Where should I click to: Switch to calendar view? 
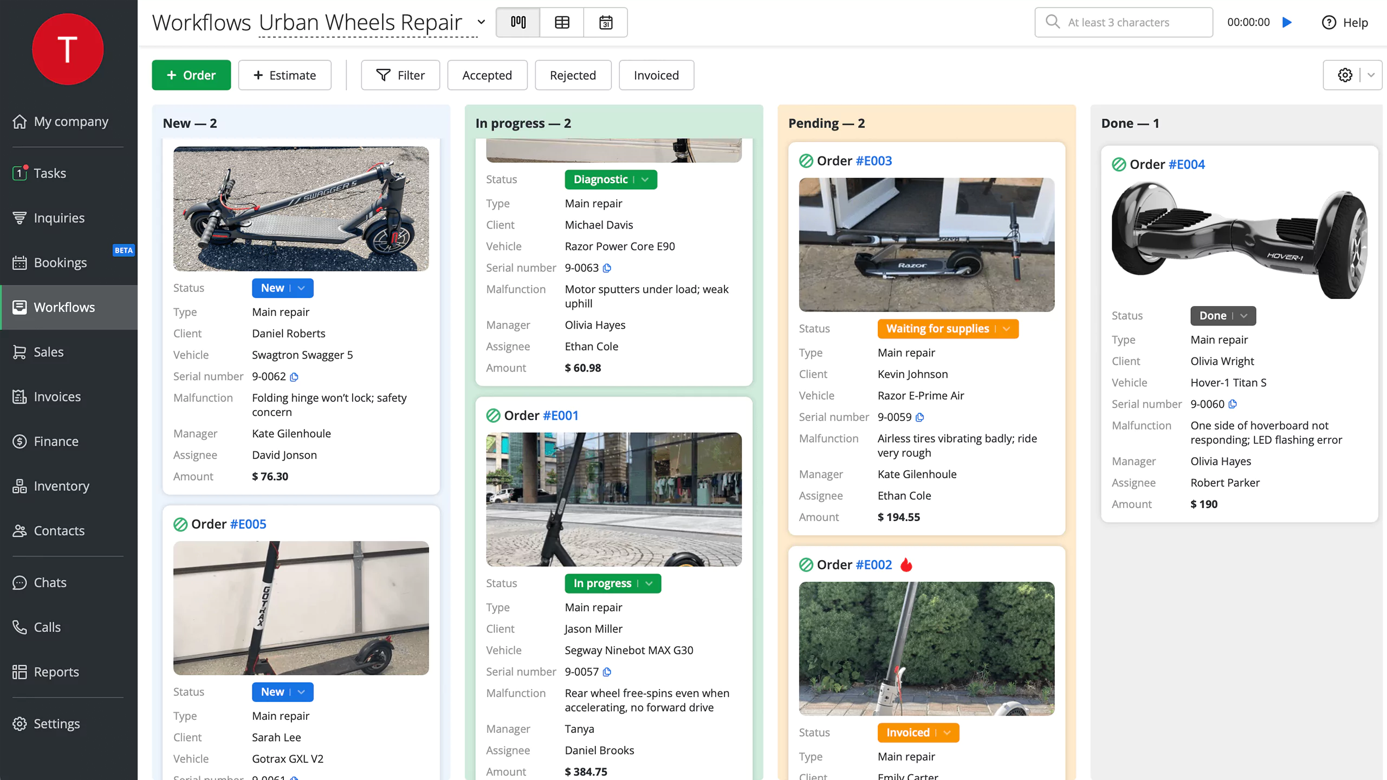(x=606, y=22)
